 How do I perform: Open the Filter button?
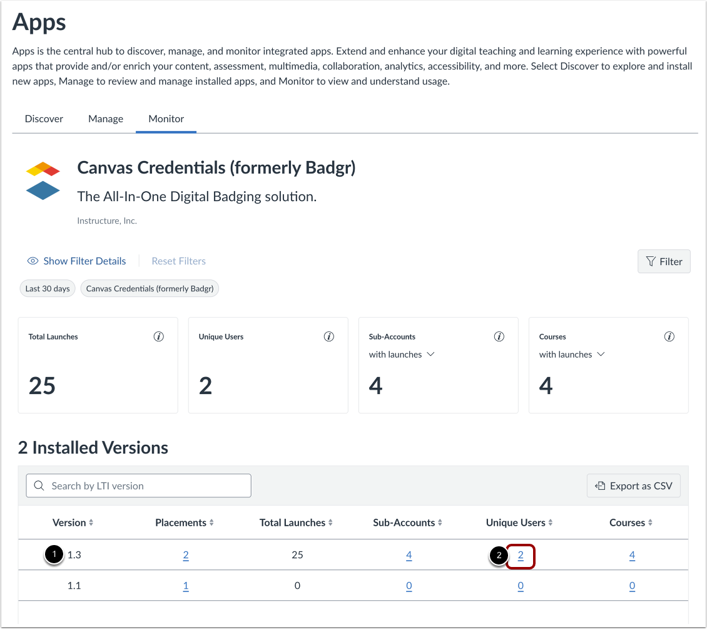coord(664,261)
